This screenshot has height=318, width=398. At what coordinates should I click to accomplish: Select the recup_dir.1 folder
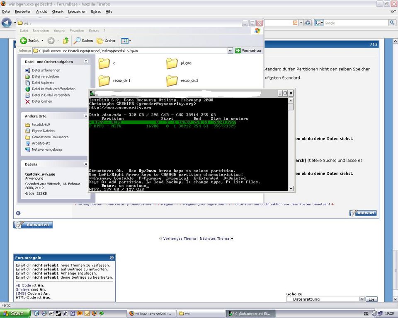click(114, 81)
